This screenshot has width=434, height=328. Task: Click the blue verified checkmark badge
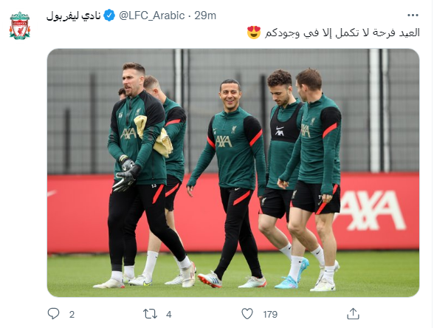click(x=109, y=16)
